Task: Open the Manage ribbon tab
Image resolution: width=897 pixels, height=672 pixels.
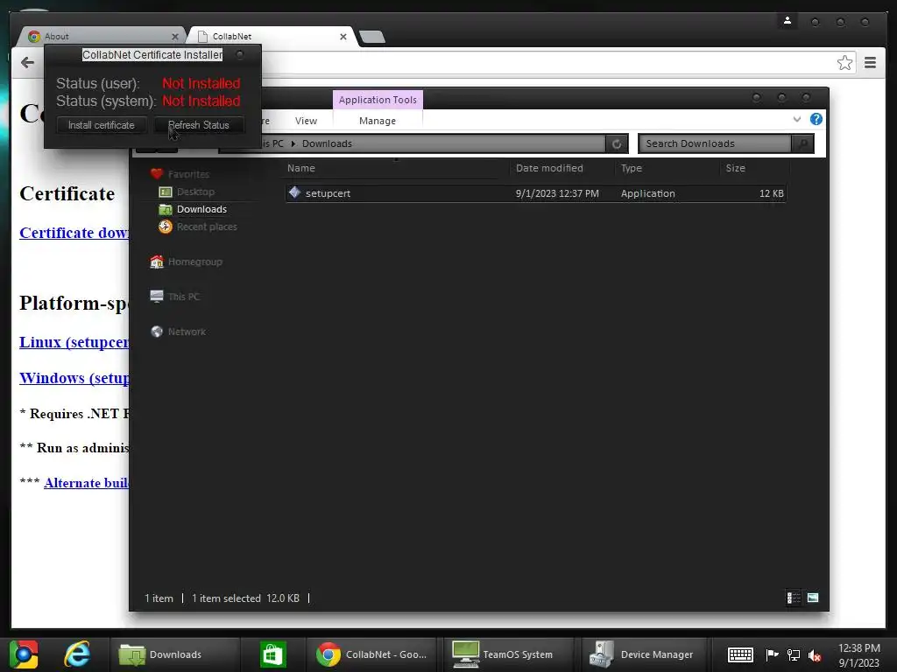Action: [378, 121]
